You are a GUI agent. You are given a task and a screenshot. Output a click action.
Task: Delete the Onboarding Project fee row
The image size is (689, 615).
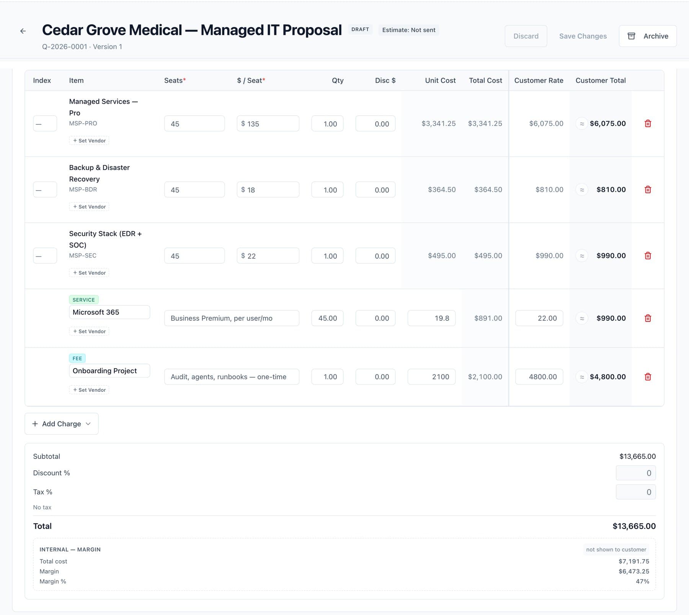[648, 377]
